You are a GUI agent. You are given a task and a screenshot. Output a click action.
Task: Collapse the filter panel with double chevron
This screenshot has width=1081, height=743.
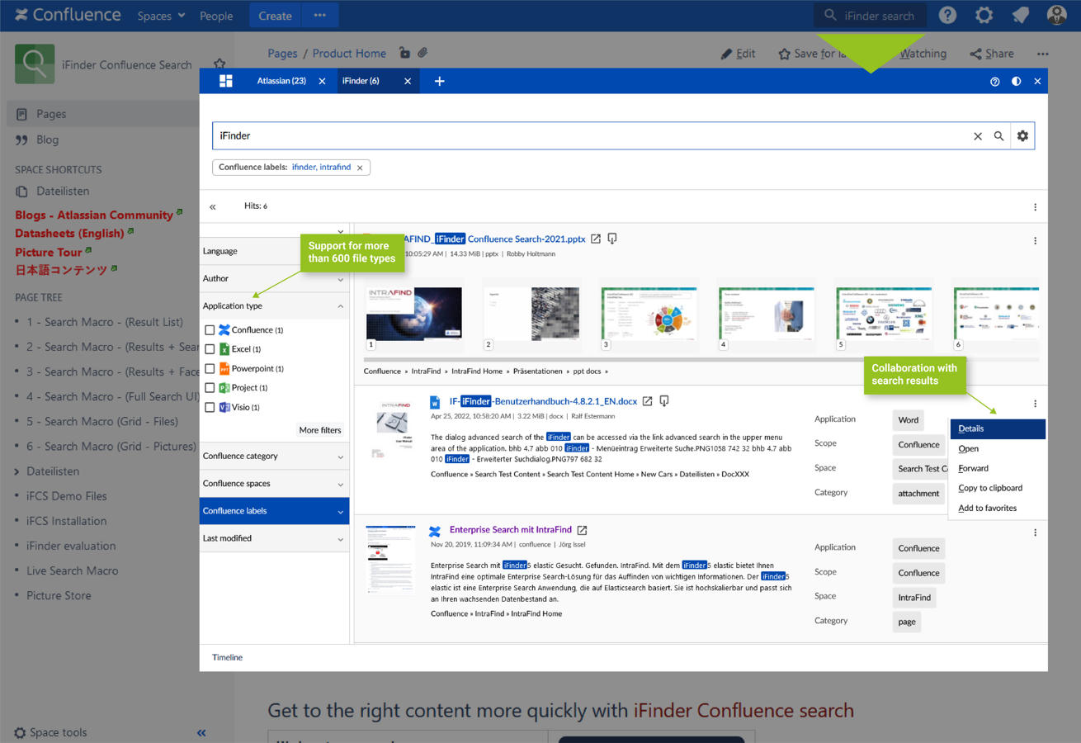[x=212, y=206]
